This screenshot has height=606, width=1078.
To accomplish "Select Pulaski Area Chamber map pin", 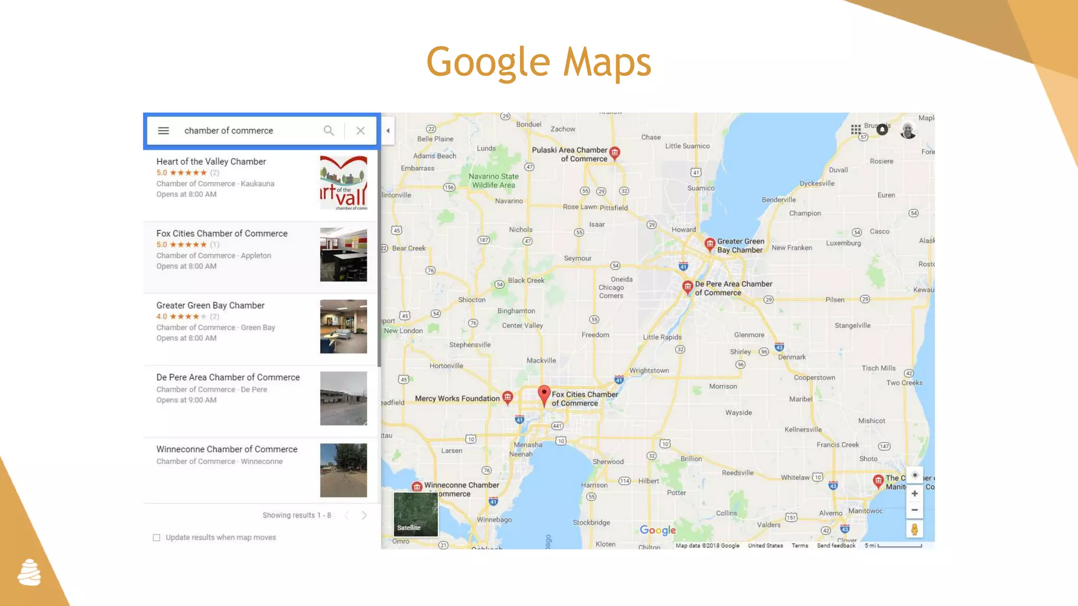I will (614, 153).
